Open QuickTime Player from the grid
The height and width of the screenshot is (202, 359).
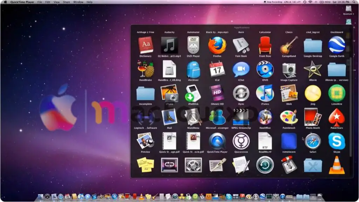pos(217,143)
